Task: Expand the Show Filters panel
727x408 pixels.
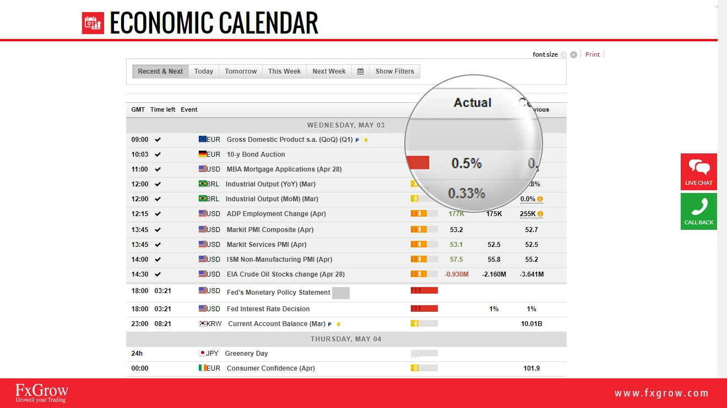Action: [x=394, y=71]
